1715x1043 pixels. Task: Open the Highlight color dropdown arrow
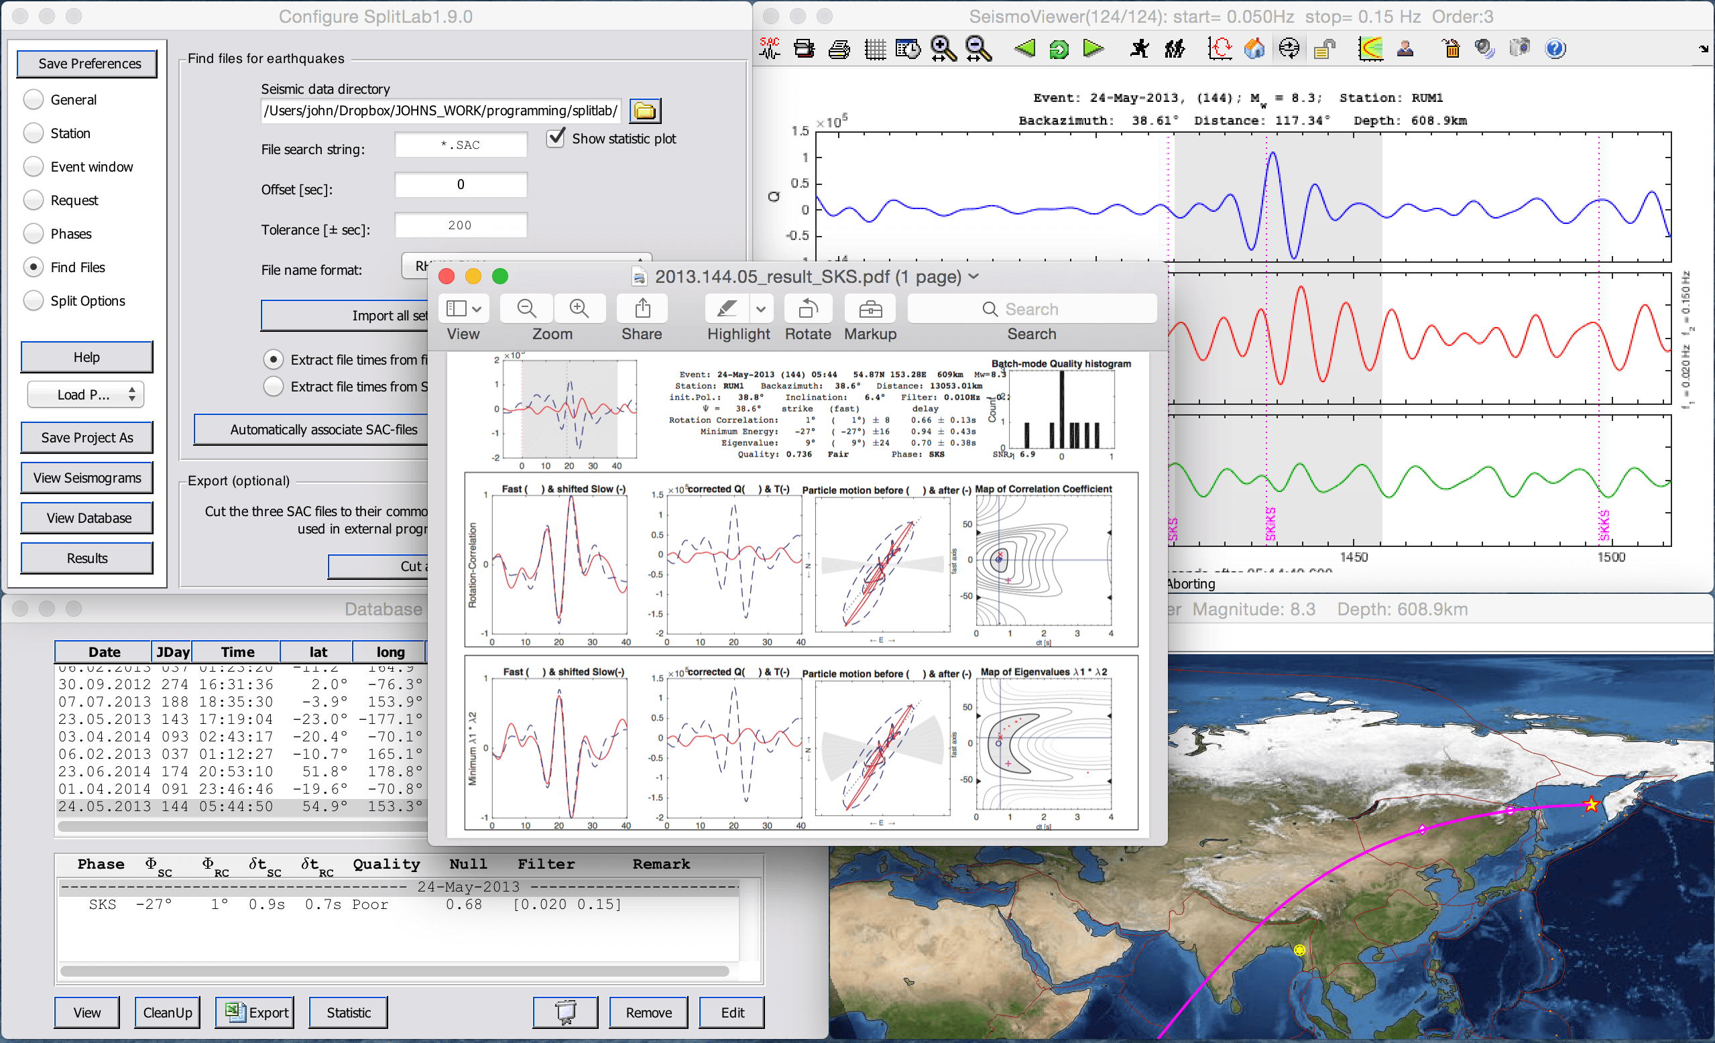pos(761,308)
